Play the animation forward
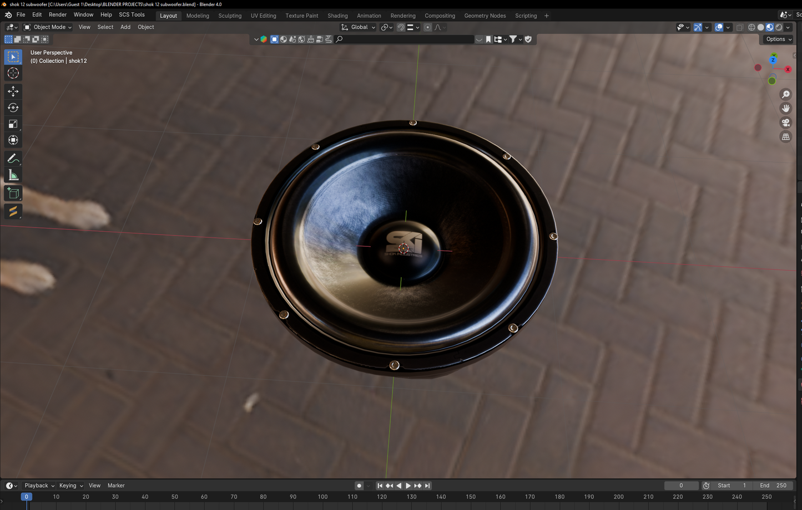The width and height of the screenshot is (802, 510). [x=408, y=486]
